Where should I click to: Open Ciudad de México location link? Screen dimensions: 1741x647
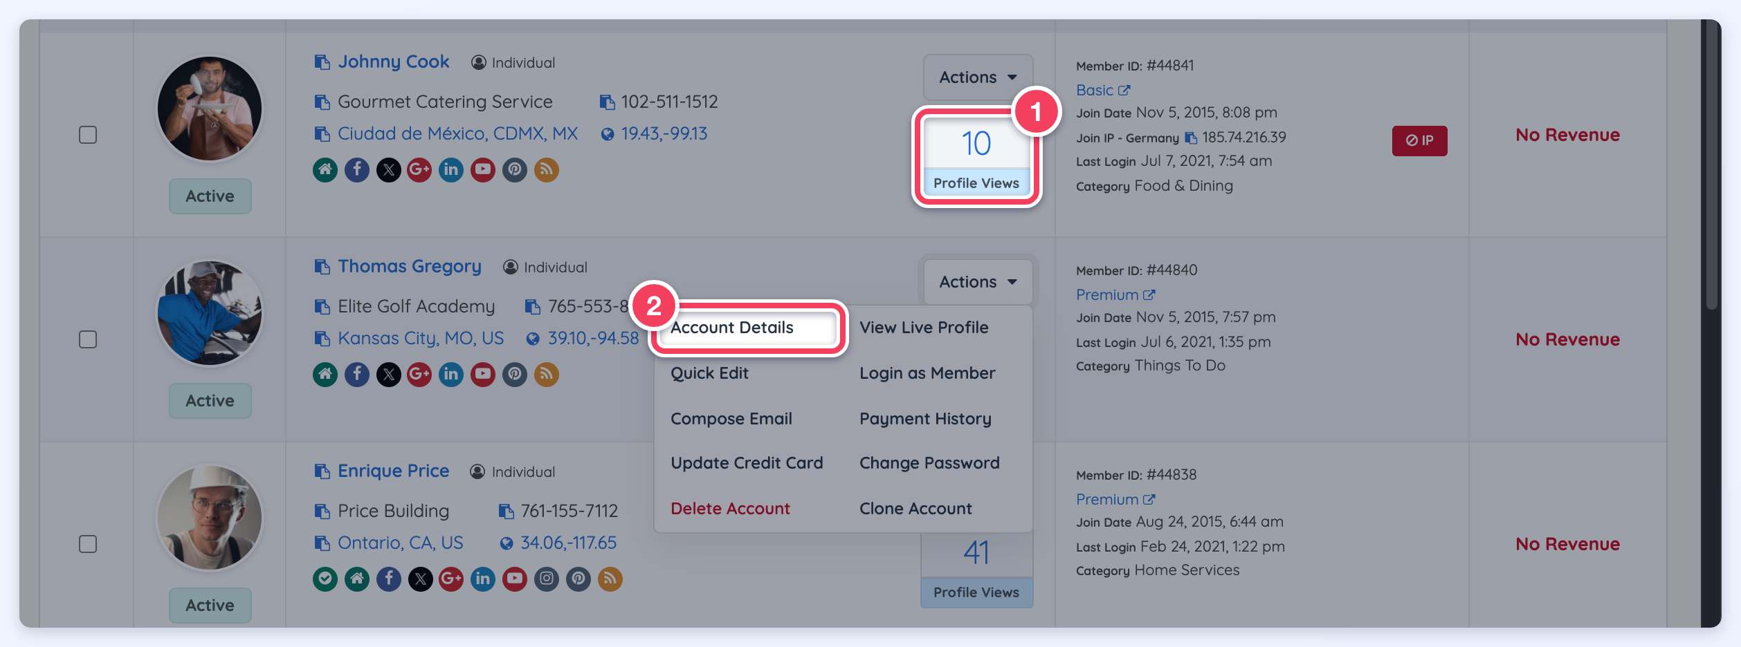(457, 134)
